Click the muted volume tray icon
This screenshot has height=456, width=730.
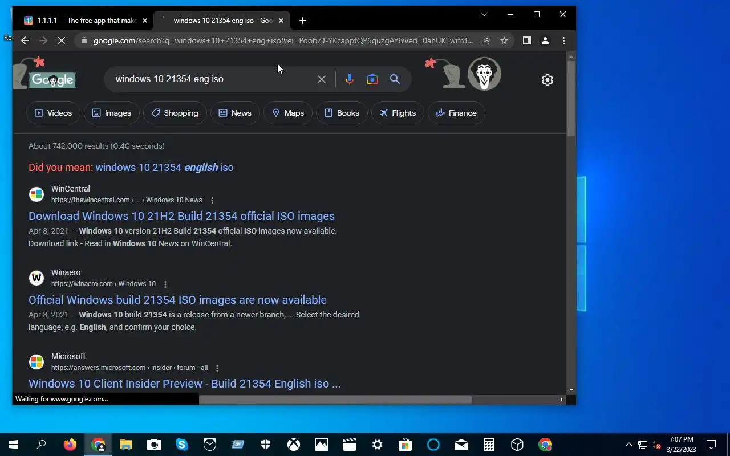pos(656,445)
